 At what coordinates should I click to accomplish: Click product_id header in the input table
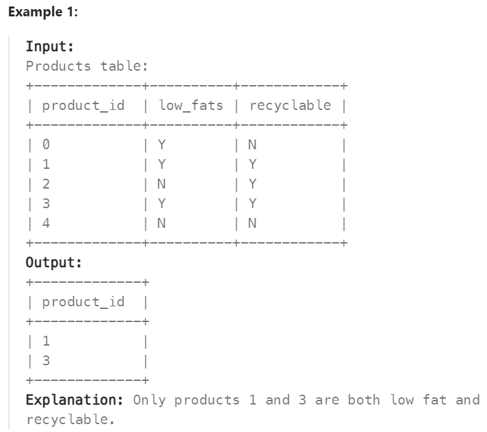coord(83,105)
